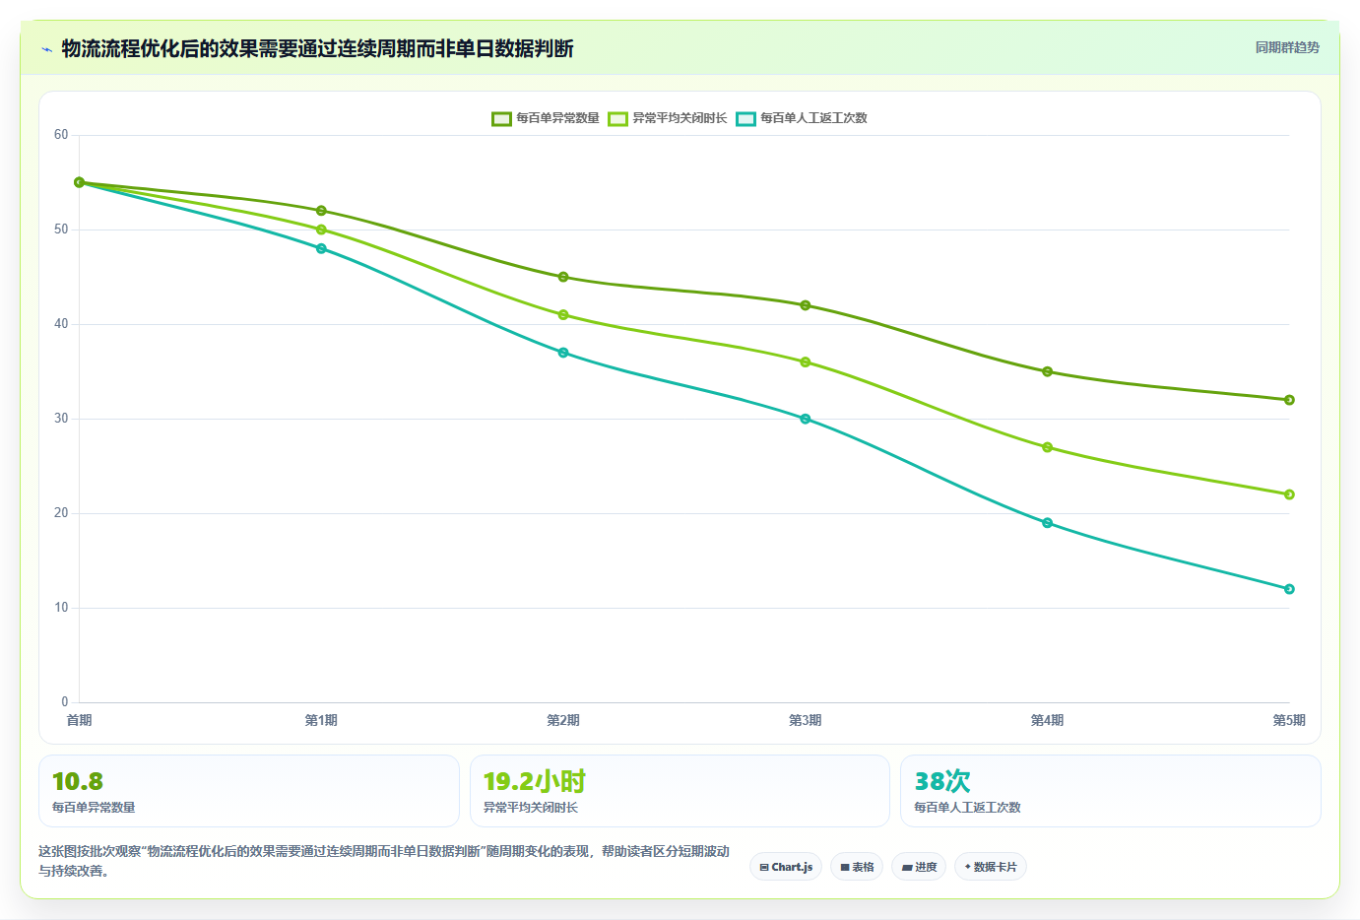Click the dark green 第2期 point at 45
The image size is (1360, 920).
coord(563,277)
